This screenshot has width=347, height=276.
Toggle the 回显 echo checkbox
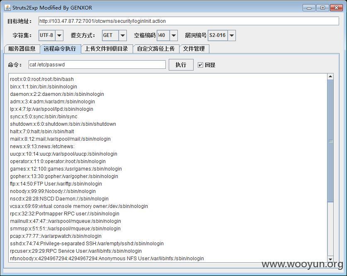tap(200, 65)
